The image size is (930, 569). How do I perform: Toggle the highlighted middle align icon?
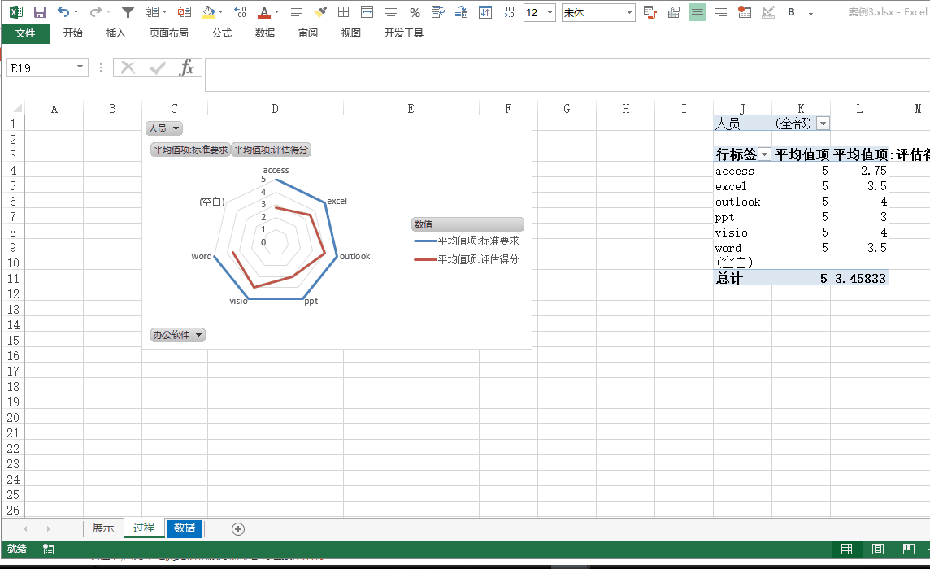pyautogui.click(x=697, y=12)
